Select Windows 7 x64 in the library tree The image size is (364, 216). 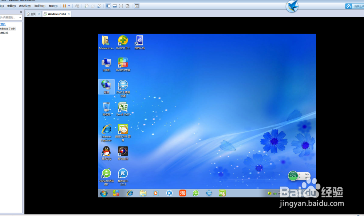(x=8, y=28)
